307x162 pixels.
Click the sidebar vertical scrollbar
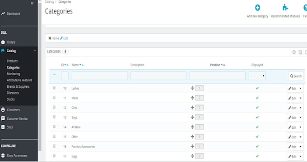coord(40,76)
